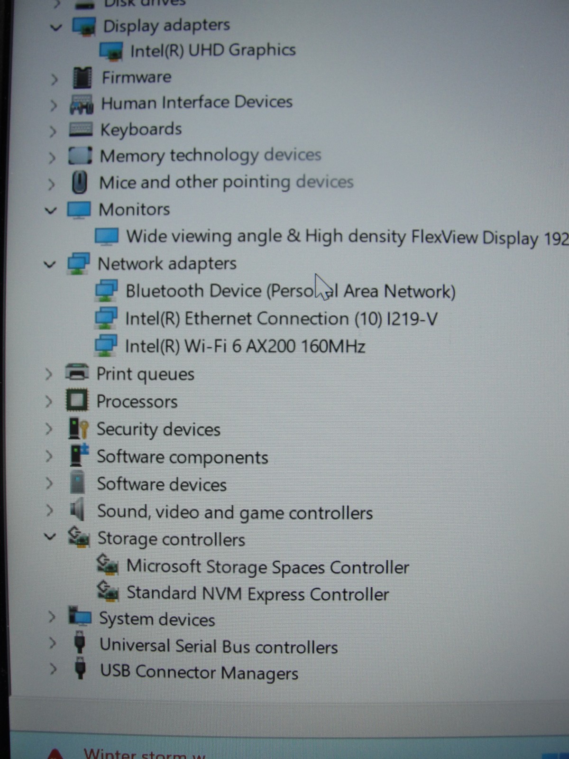Click the Firmware chip icon
Screen dimensions: 569x759
click(x=82, y=78)
